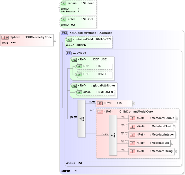Click the E+ icon of the Sphere element
The width and height of the screenshot is (185, 175).
coord(5,37)
